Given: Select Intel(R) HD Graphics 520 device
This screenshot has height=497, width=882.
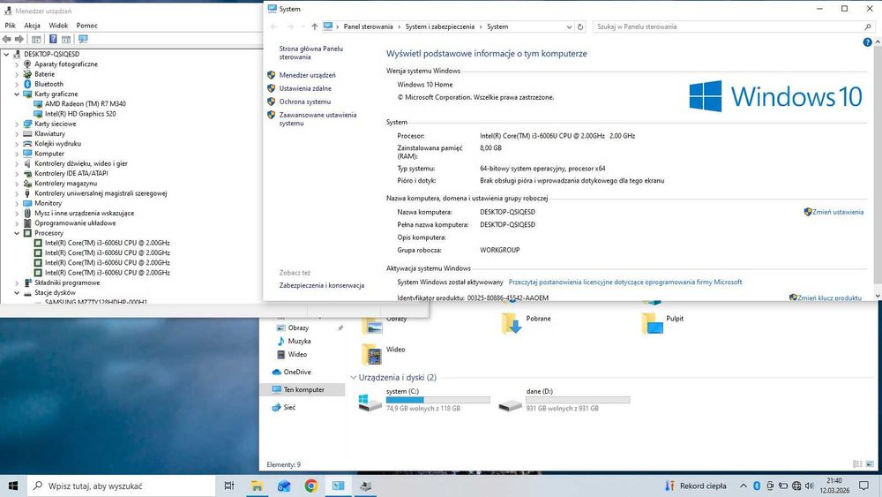Looking at the screenshot, I should point(80,114).
